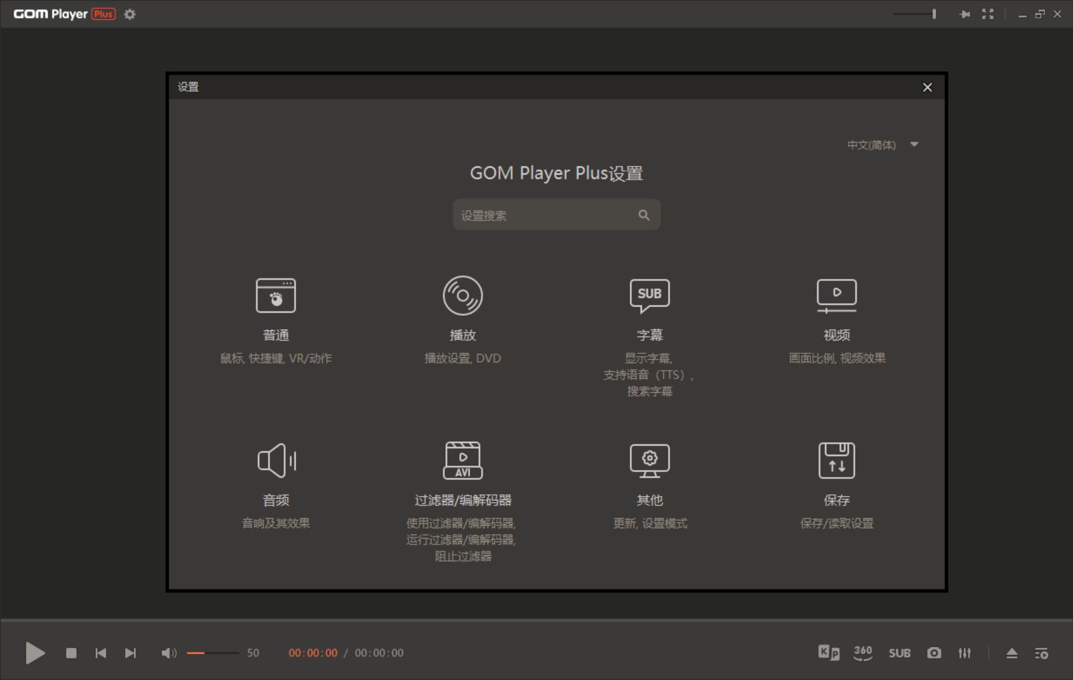
Task: Click the total duration 00:00:00 text
Action: pos(379,653)
